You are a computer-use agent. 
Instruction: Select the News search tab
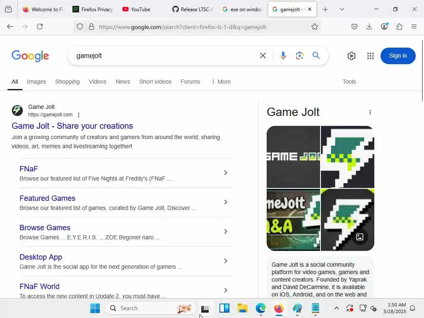[123, 82]
